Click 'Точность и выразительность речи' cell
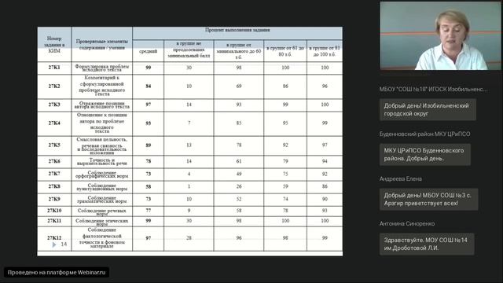 101,161
